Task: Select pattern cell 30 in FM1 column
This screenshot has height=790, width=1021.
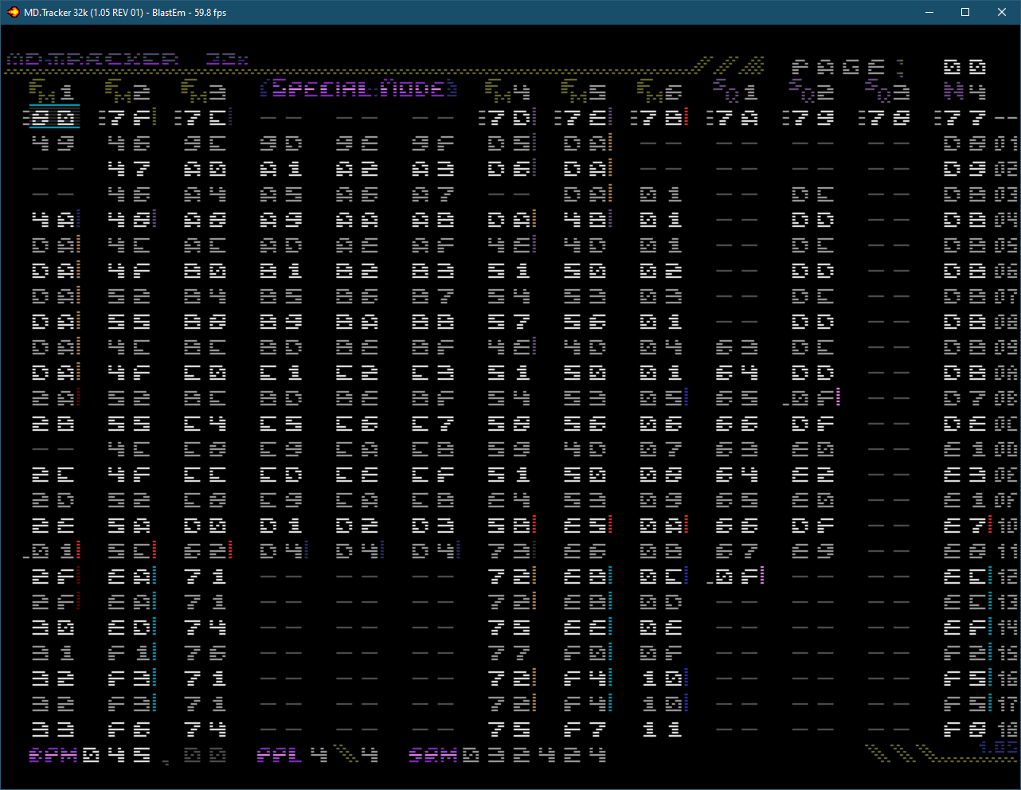Action: click(53, 628)
